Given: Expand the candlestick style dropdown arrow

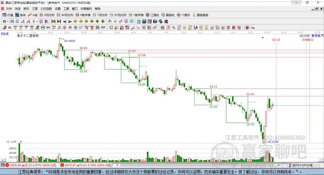Looking at the screenshot, I should 37,21.
